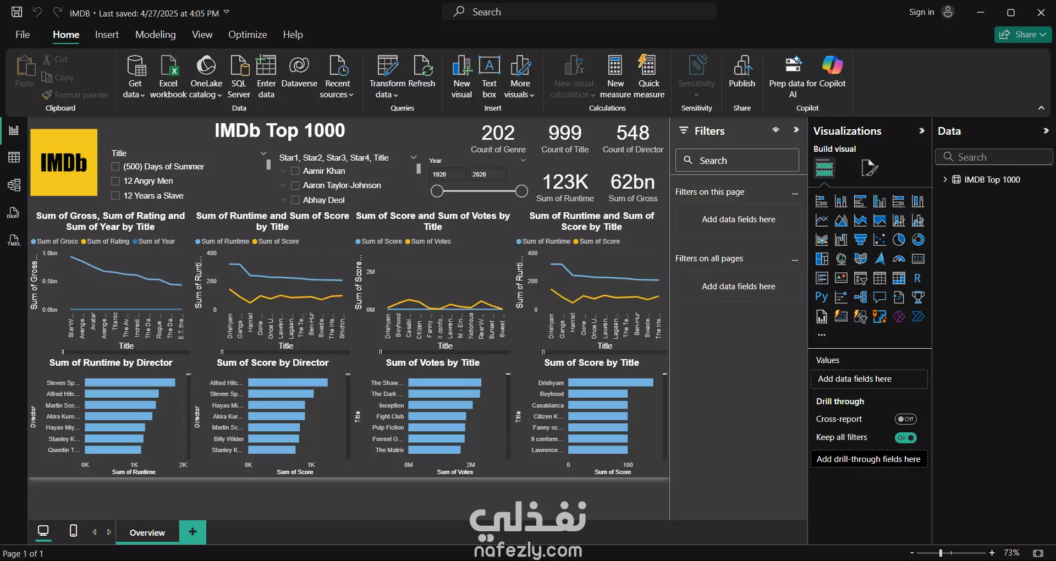Select the Overview page tab
Viewport: 1056px width, 561px height.
(x=147, y=532)
